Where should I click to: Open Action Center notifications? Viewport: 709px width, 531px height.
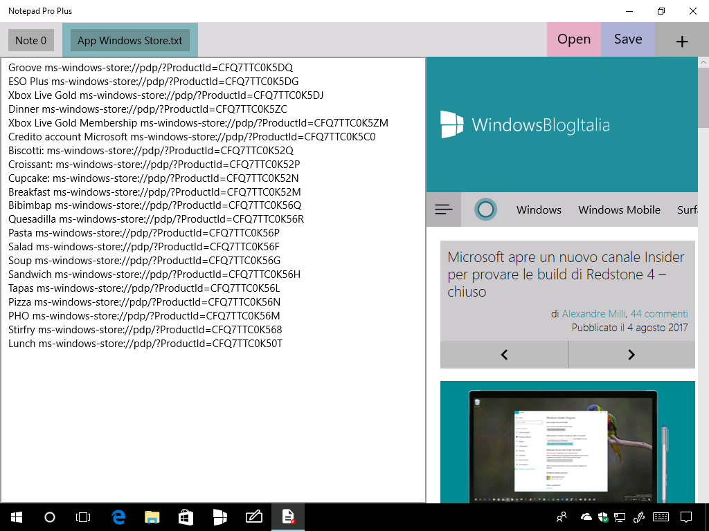point(686,517)
